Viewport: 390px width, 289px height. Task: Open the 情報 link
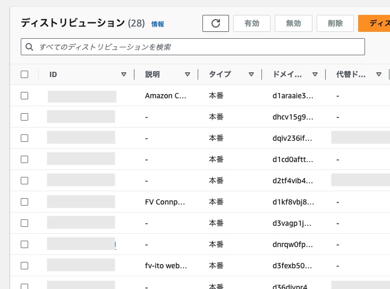pyautogui.click(x=158, y=24)
